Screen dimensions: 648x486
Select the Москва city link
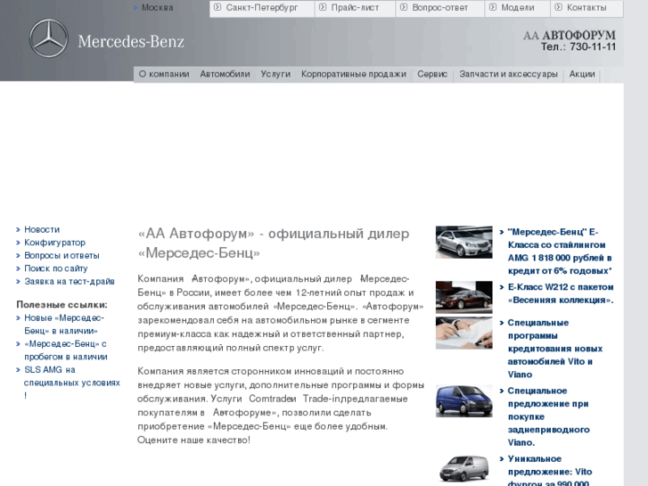click(158, 7)
